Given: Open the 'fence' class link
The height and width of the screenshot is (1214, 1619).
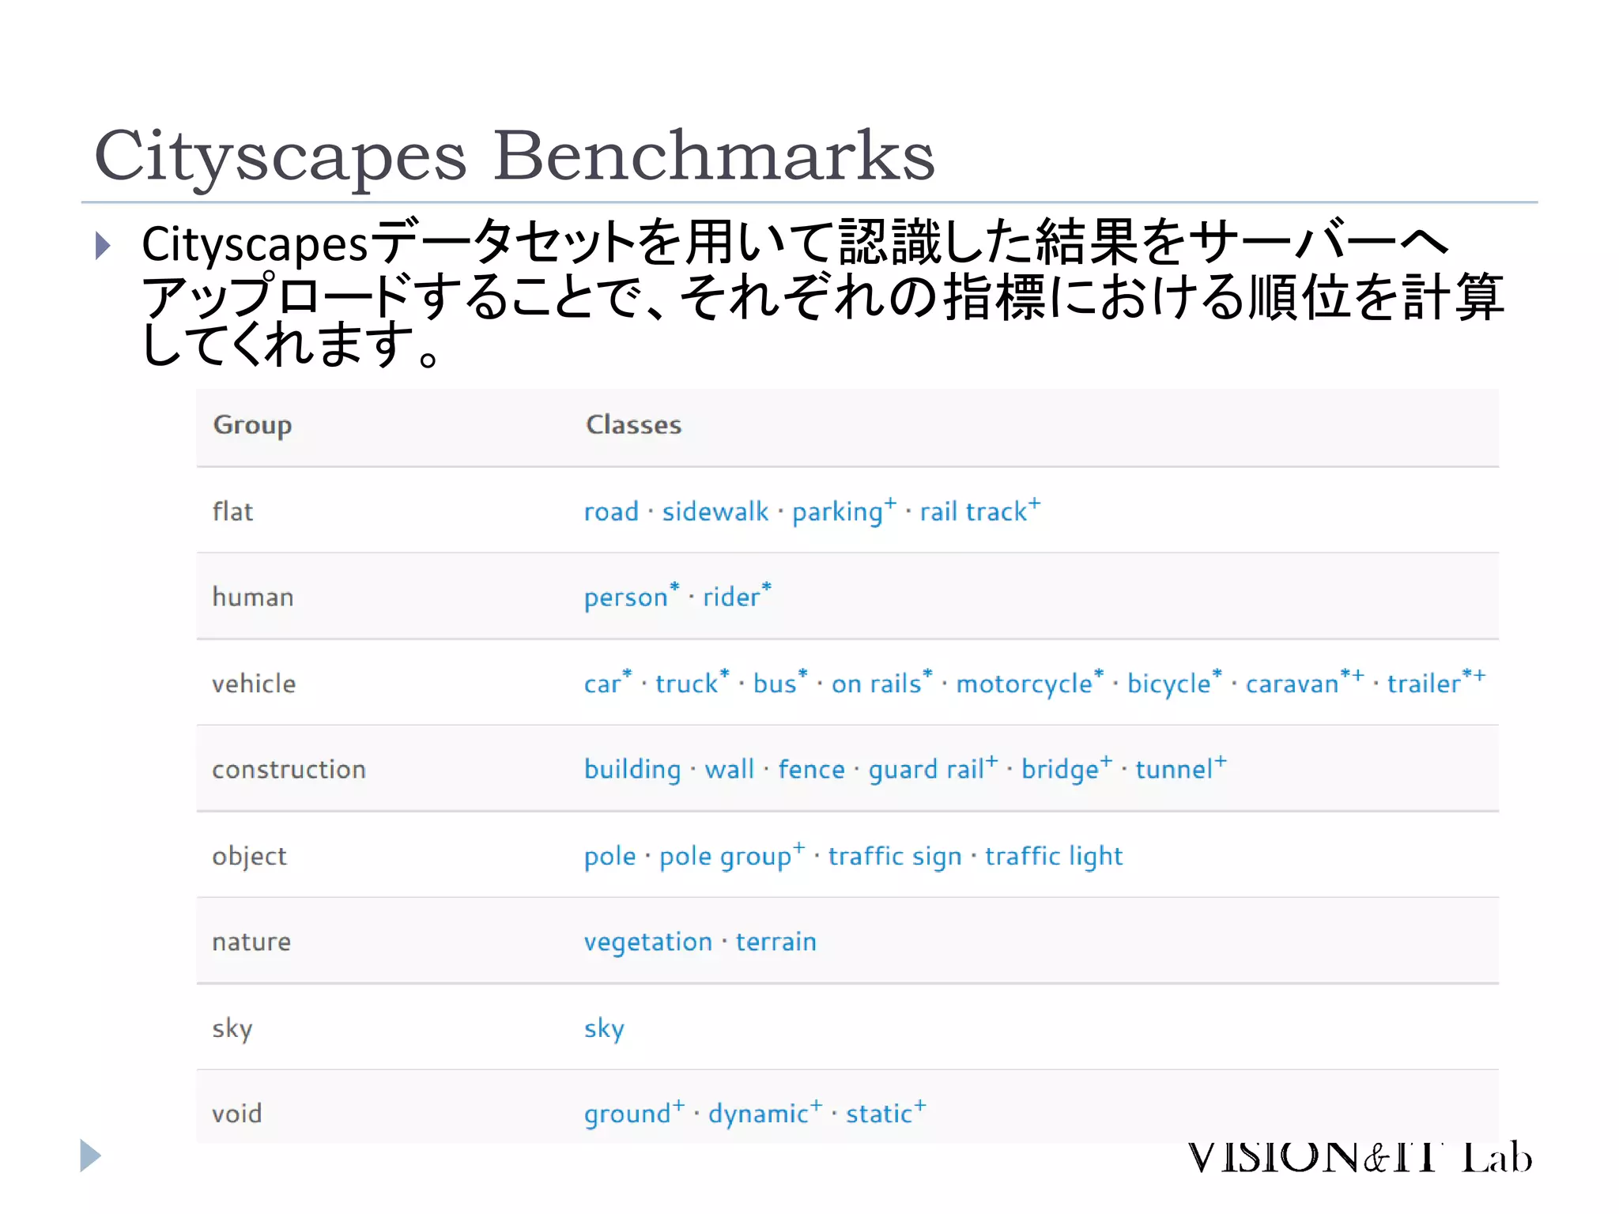Looking at the screenshot, I should click(811, 769).
